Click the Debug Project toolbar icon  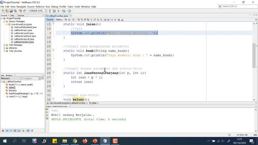(x=64, y=11)
